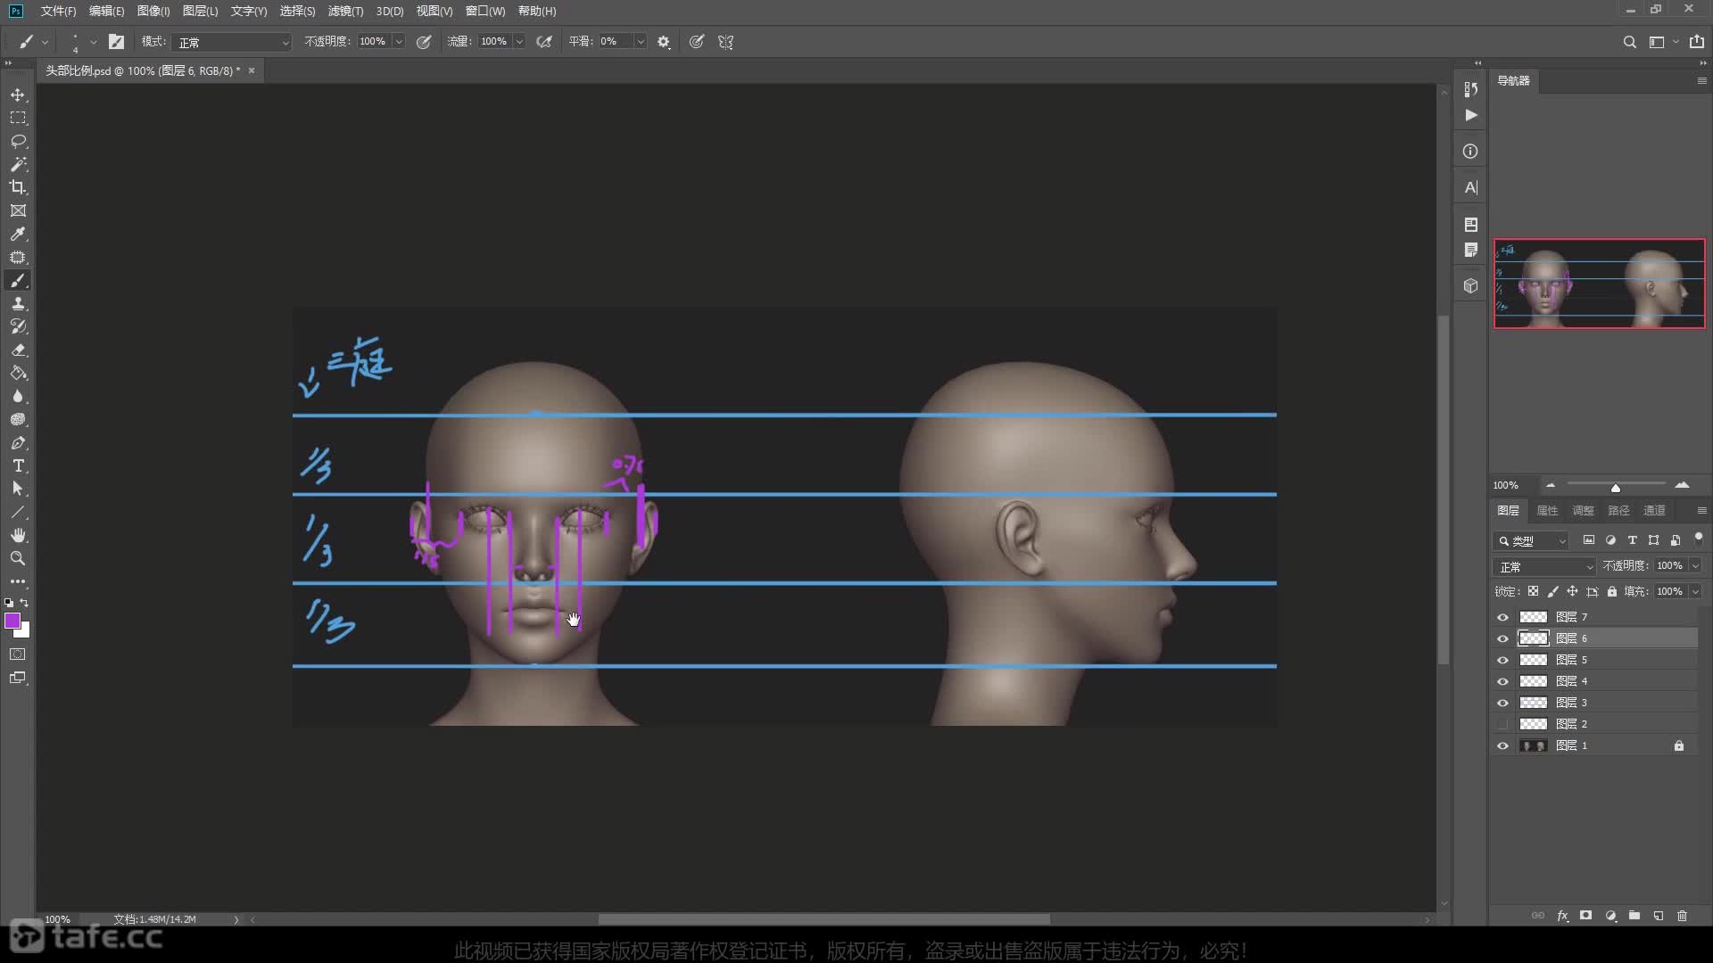The height and width of the screenshot is (963, 1713).
Task: Toggle symmetry painting butterfly icon
Action: 725,42
